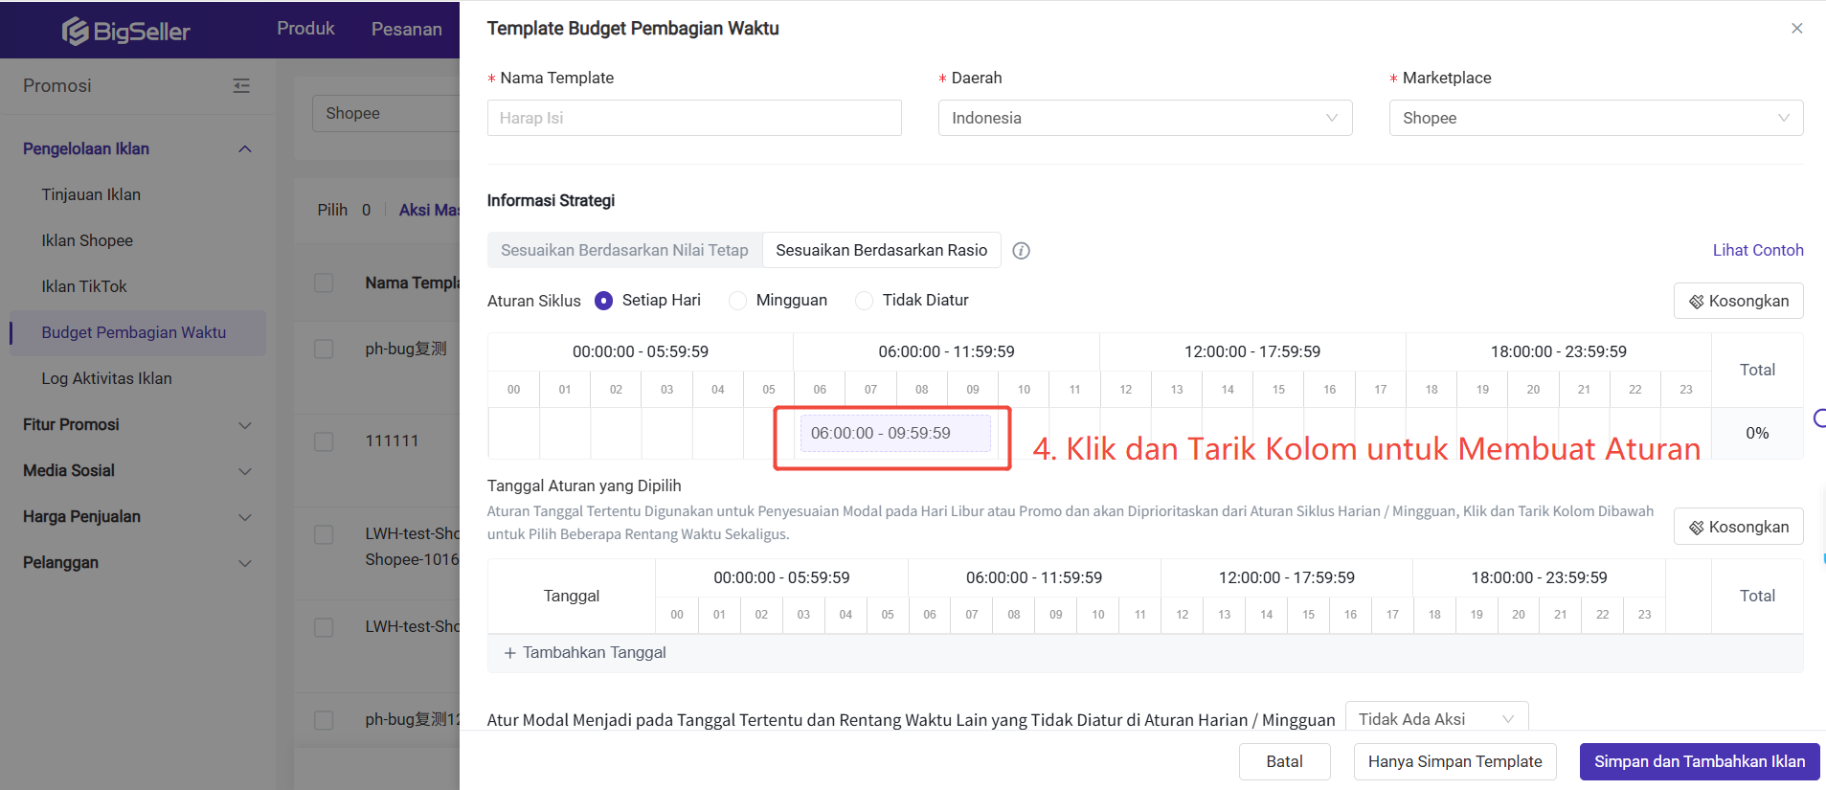Click the Simpan dan Tambahkan Iklan button
Screen dimensions: 1826x790
[1699, 761]
